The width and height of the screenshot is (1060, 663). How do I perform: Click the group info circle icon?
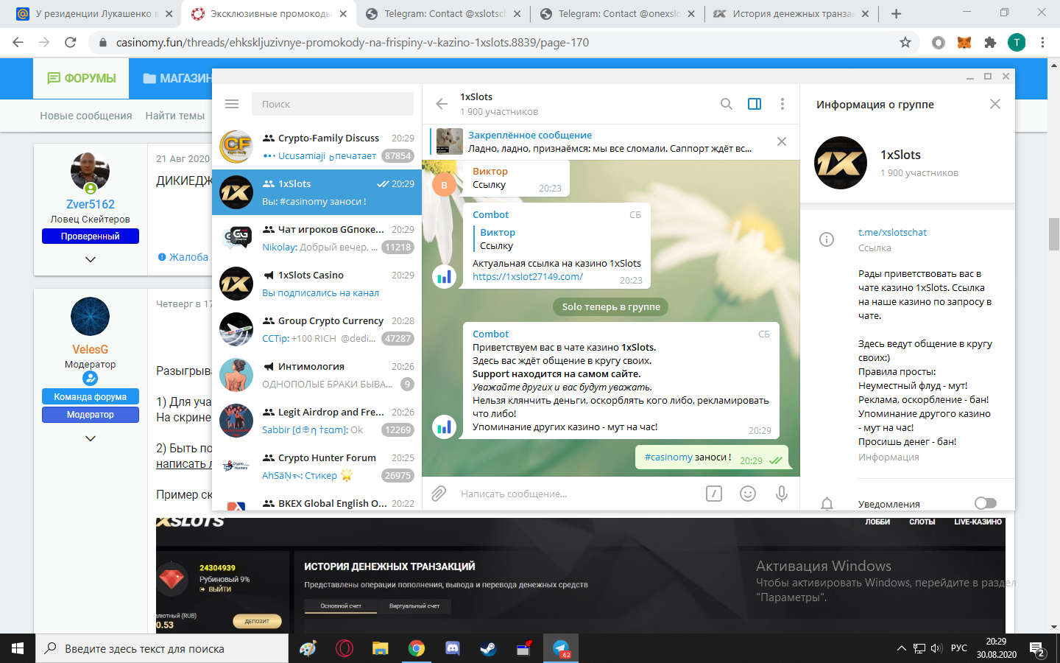pyautogui.click(x=827, y=239)
